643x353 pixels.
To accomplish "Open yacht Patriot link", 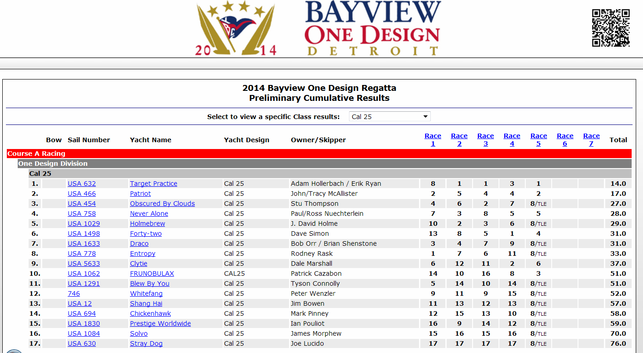I will (140, 194).
